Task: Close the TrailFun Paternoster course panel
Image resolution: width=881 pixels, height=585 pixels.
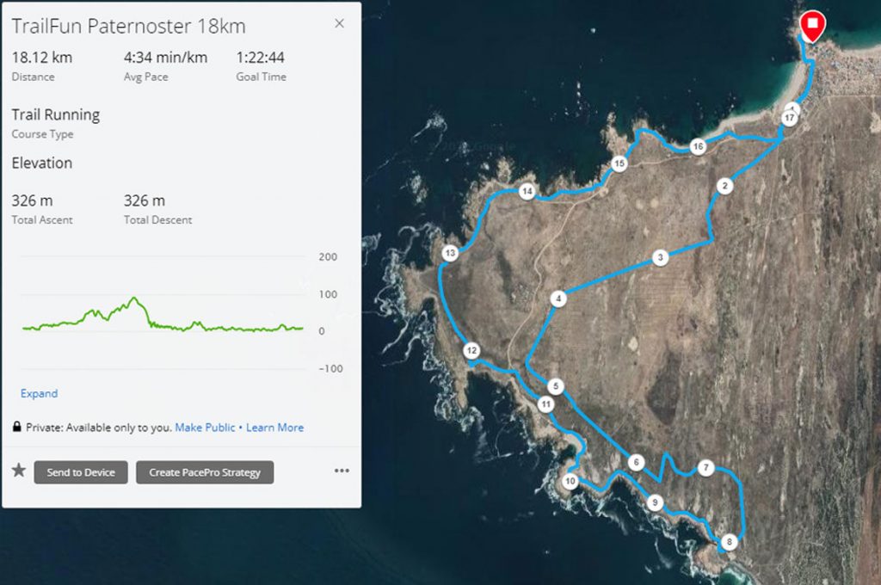Action: pos(339,23)
